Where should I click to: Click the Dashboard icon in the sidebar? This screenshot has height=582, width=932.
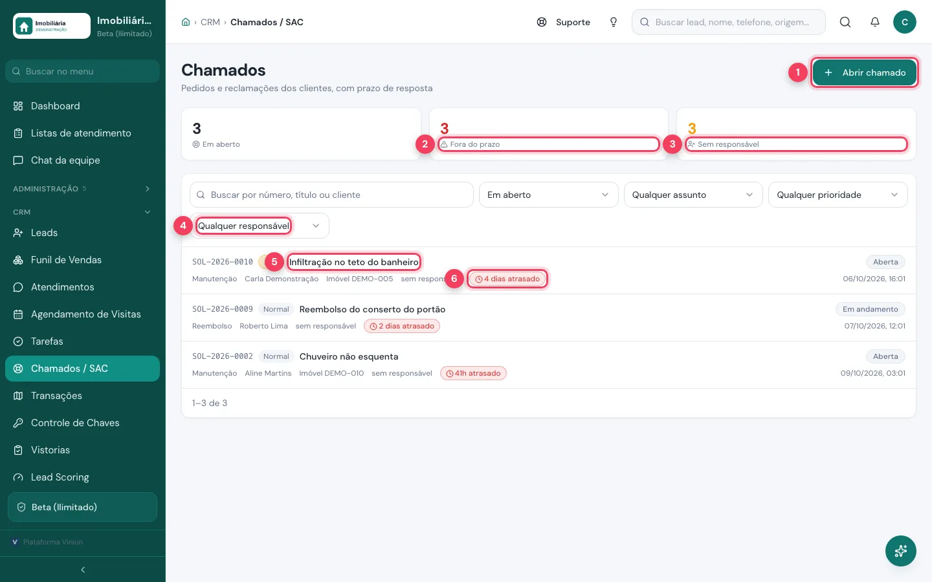(x=18, y=106)
